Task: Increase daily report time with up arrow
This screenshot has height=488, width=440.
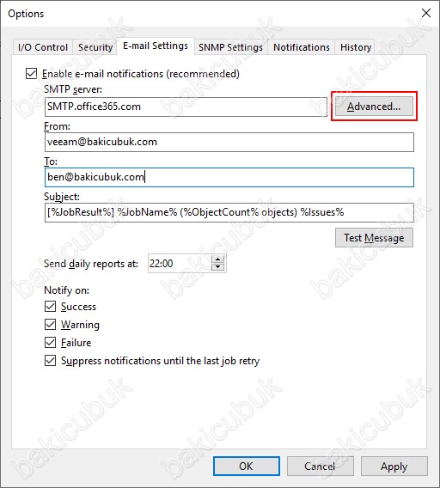Action: tap(218, 259)
